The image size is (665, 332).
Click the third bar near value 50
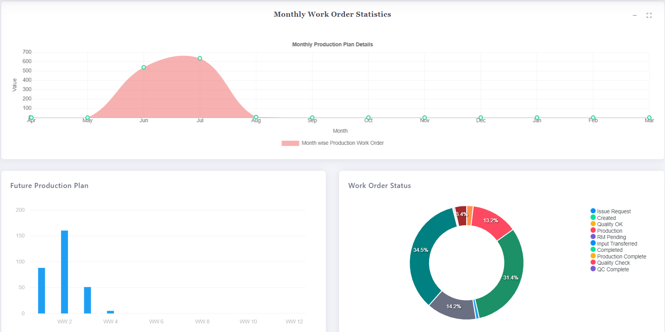(x=87, y=300)
